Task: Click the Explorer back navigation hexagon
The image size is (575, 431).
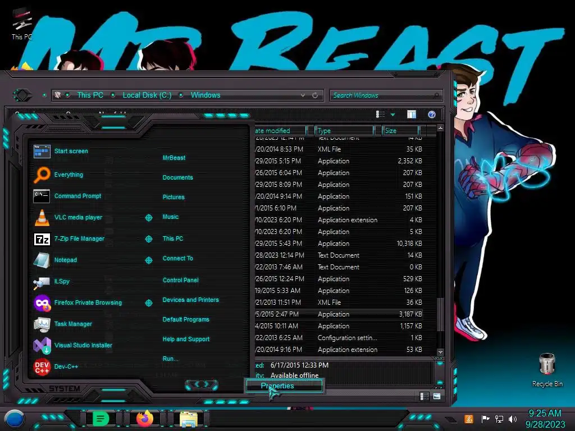Action: pyautogui.click(x=22, y=95)
